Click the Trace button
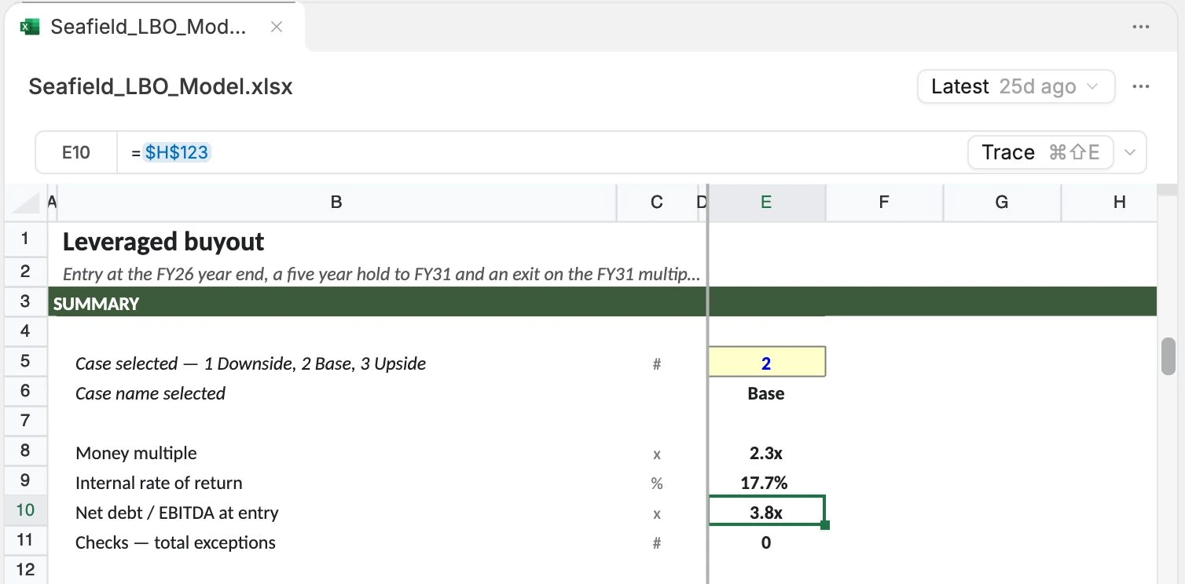This screenshot has height=584, width=1185. pyautogui.click(x=1040, y=152)
